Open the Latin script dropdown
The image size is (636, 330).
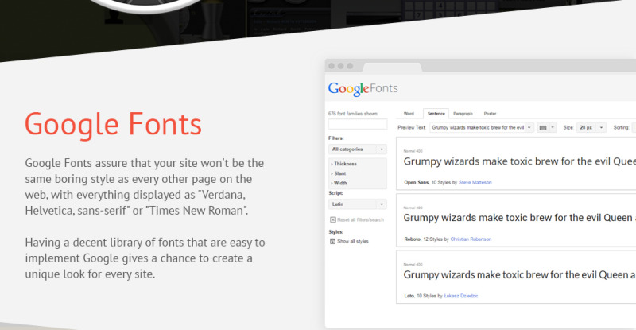[357, 204]
